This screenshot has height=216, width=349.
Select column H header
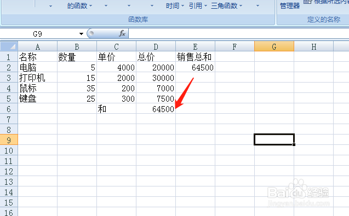click(314, 46)
